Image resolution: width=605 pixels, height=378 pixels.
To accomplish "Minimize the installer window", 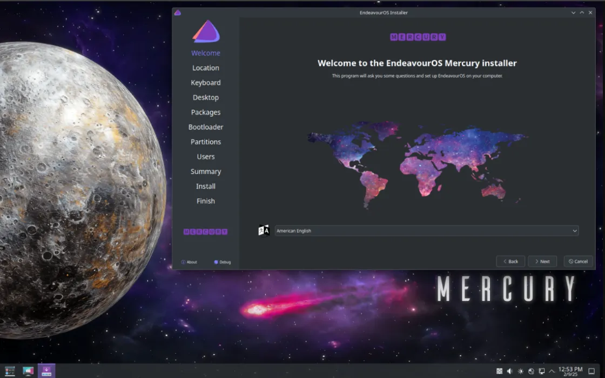I will point(573,12).
